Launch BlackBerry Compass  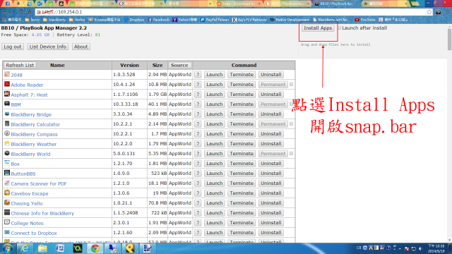pos(215,134)
